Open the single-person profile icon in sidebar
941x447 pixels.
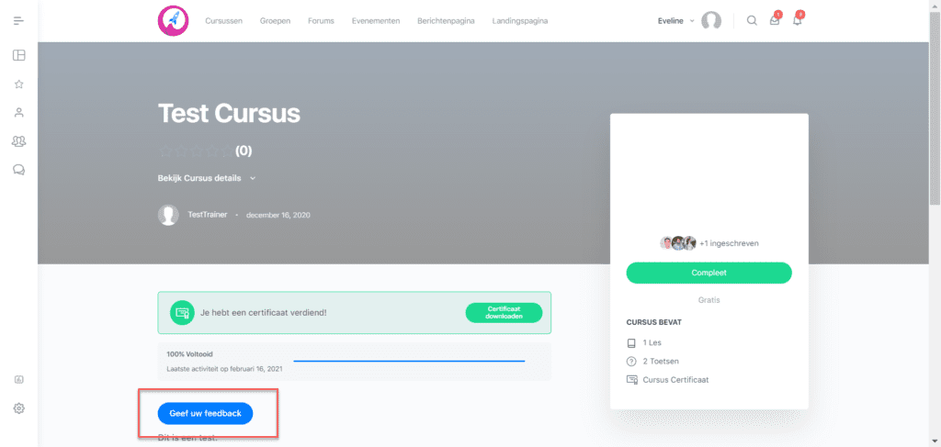[x=18, y=113]
